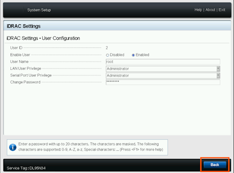Exit System Setup via the Exit link
Viewport: 234px width, 173px height.
(x=222, y=10)
